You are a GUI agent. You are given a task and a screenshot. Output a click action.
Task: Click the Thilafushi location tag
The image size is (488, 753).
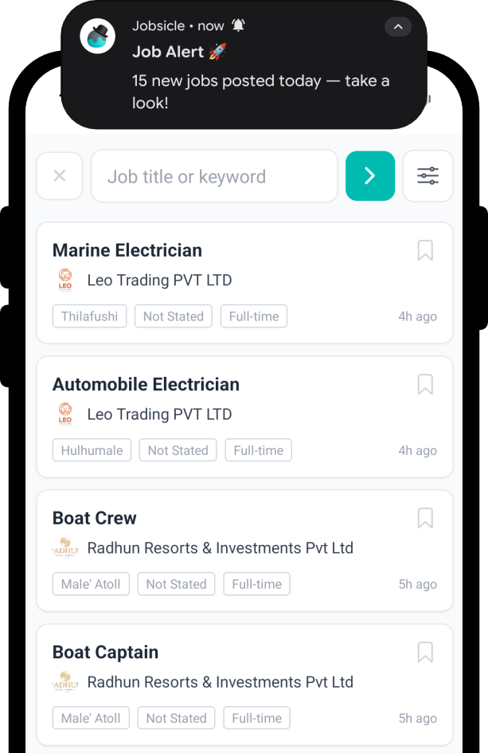point(89,316)
